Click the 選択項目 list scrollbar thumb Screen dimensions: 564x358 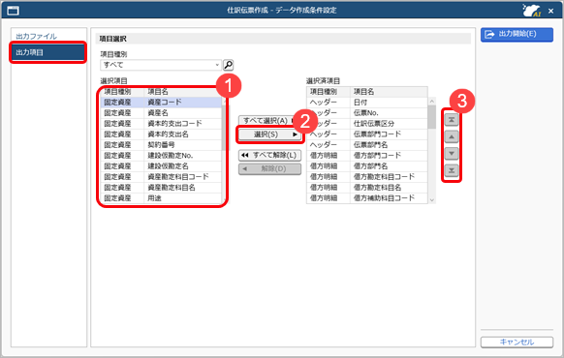225,128
